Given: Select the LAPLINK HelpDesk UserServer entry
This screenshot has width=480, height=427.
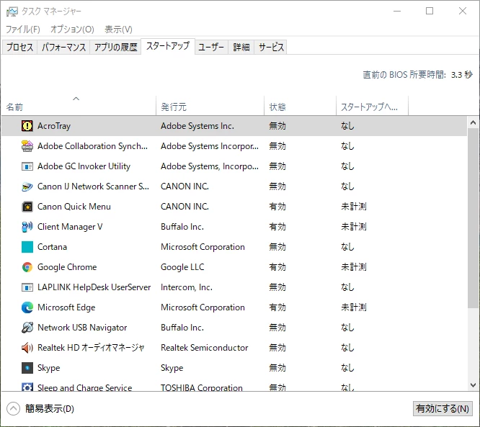Looking at the screenshot, I should (94, 287).
